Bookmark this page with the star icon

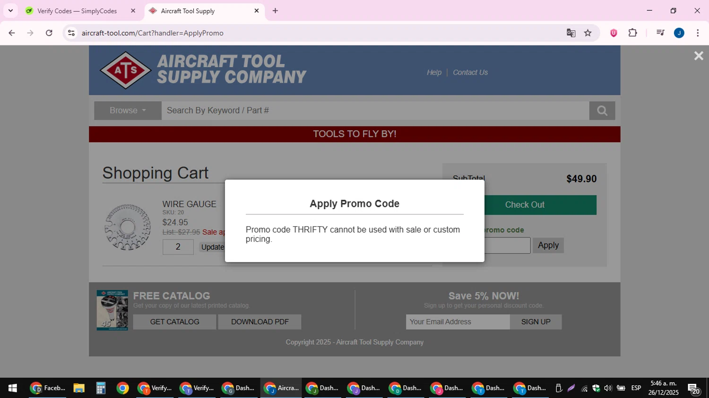(588, 33)
